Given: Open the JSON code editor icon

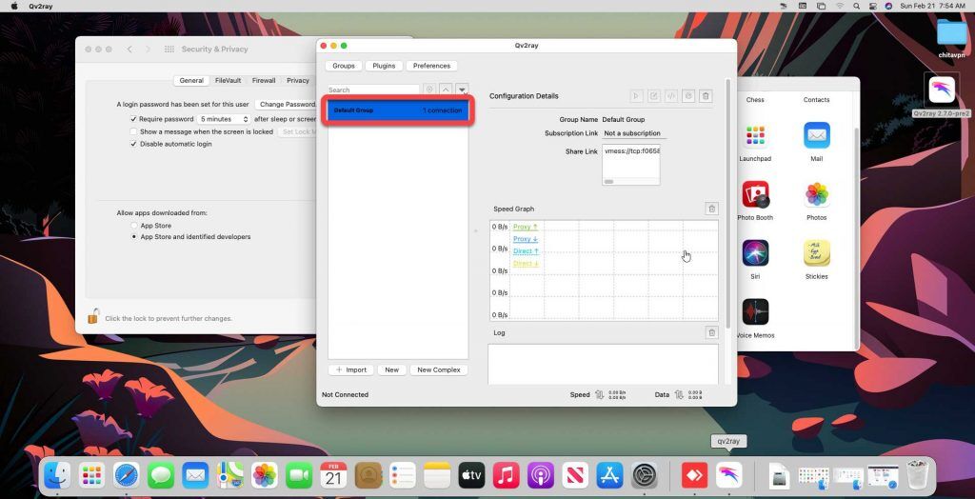Looking at the screenshot, I should (670, 96).
